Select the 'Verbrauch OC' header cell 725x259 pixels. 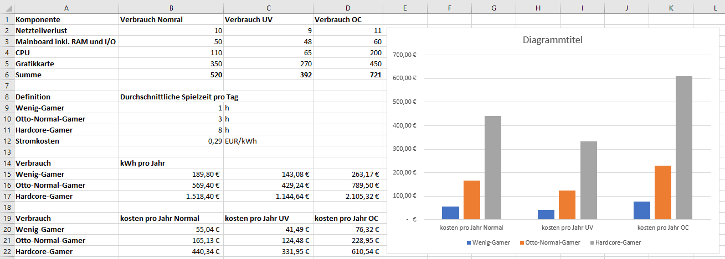348,19
